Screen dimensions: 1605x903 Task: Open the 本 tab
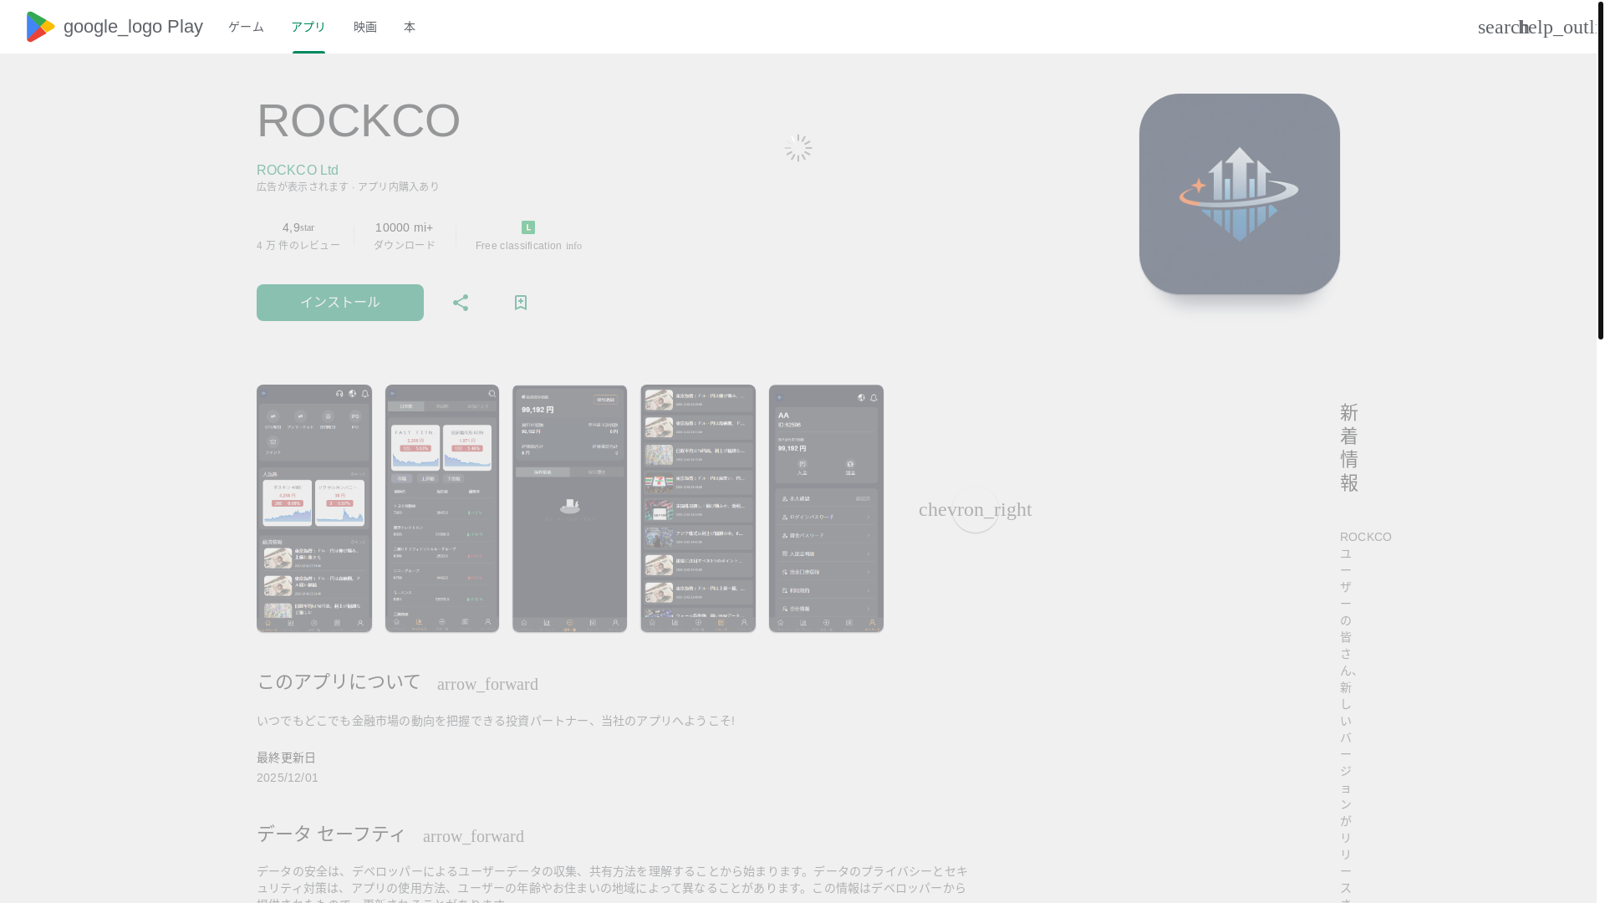click(410, 27)
